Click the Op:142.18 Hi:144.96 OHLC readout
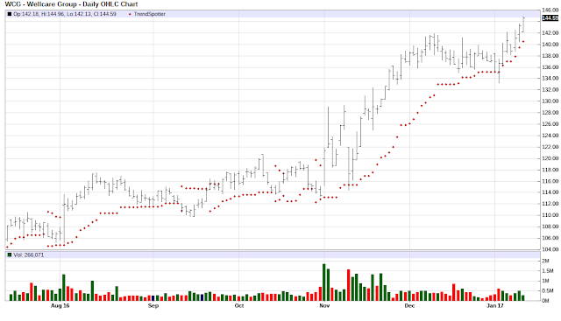The height and width of the screenshot is (321, 561). click(64, 14)
